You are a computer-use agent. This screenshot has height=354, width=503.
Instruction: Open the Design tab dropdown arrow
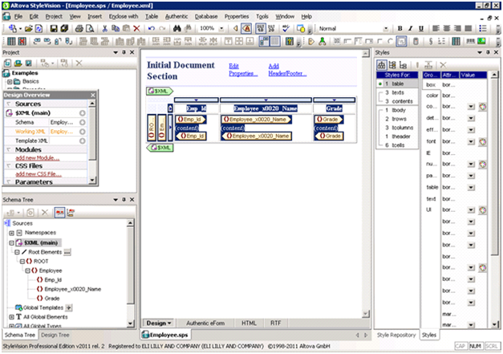coord(170,323)
